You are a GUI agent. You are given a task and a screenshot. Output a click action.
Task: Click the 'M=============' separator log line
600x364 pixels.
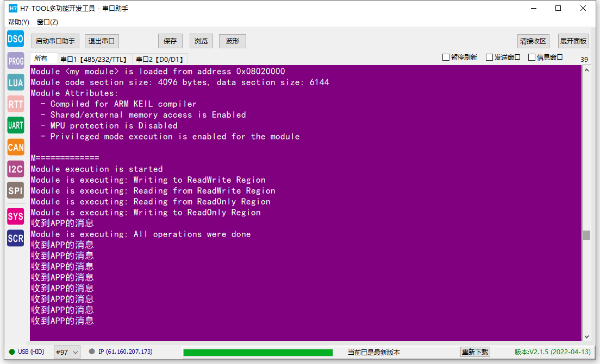(65, 158)
